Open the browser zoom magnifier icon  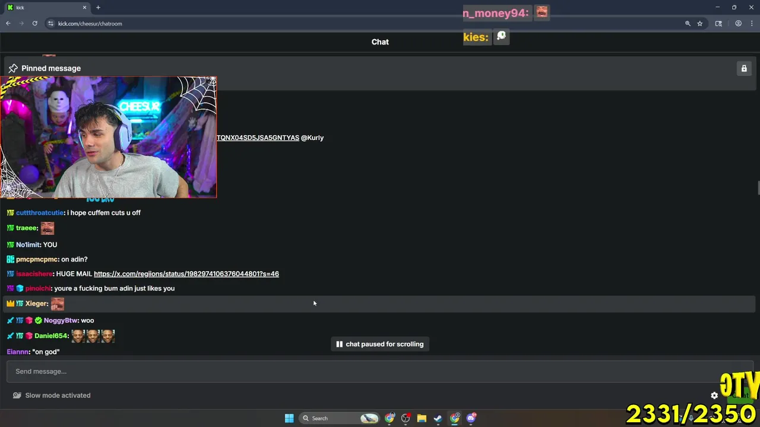tap(688, 24)
